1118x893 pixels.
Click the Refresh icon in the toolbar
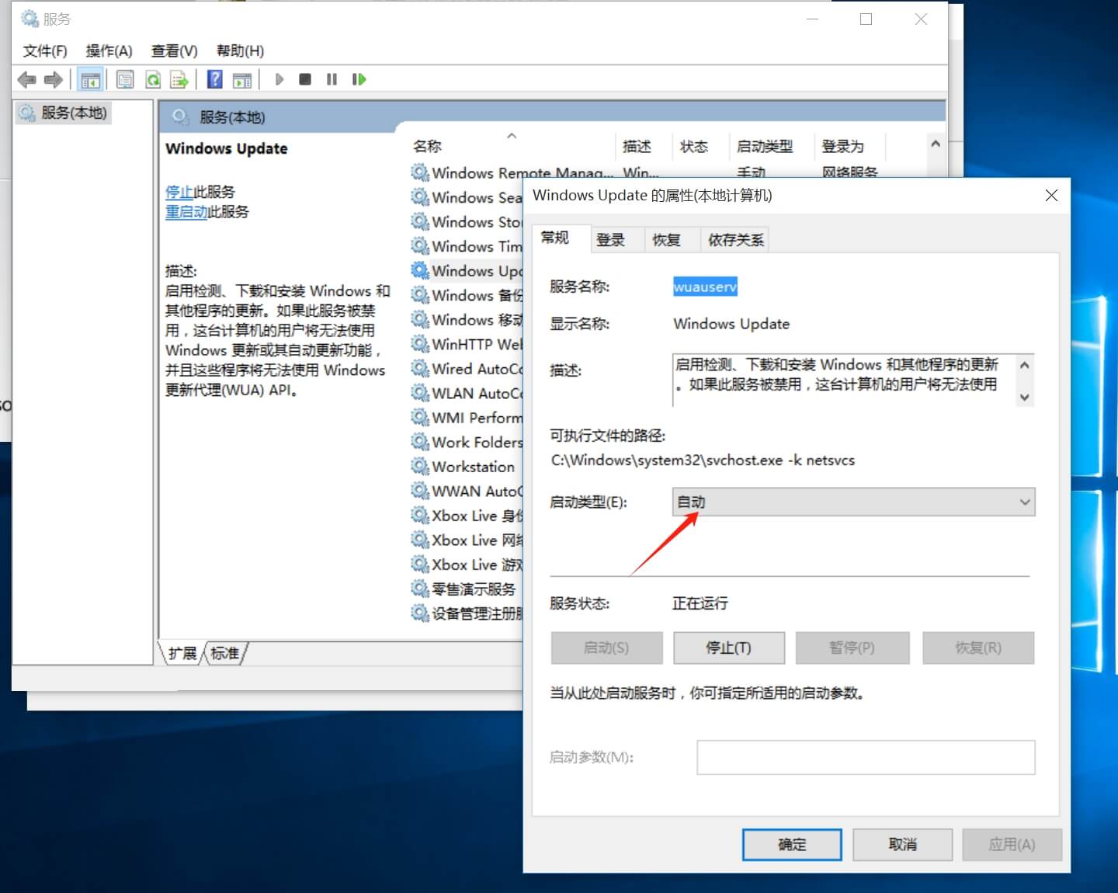pyautogui.click(x=154, y=79)
